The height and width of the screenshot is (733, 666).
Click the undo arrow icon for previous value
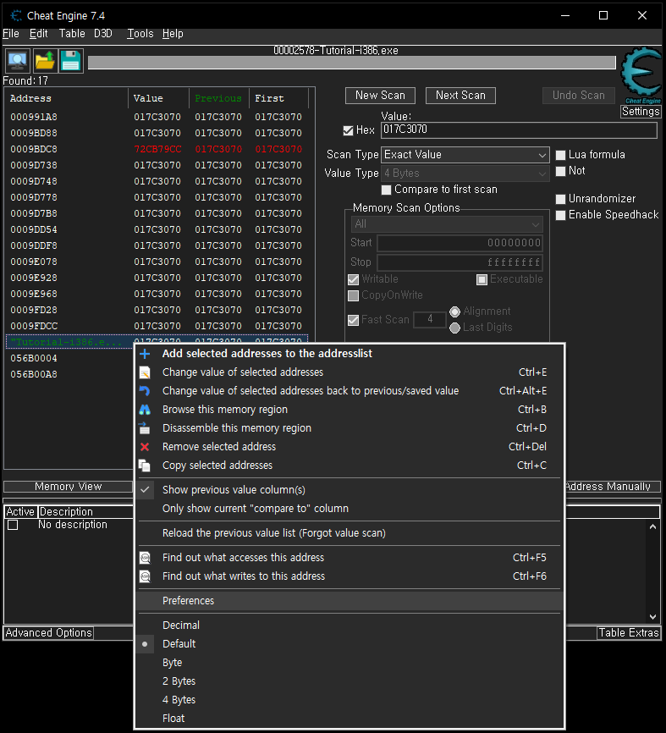[145, 391]
